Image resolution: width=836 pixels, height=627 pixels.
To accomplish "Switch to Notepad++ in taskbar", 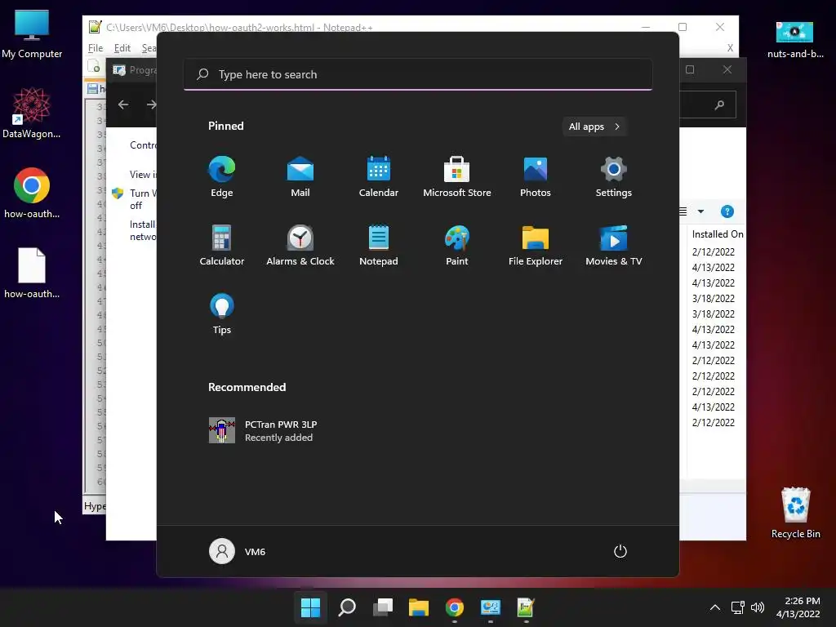I will coord(526,607).
